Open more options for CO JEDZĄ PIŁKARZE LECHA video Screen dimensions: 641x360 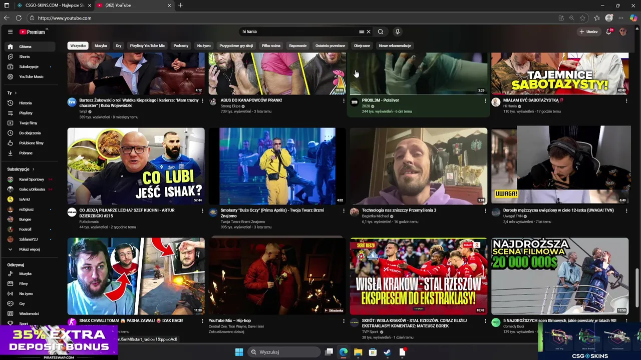click(x=203, y=211)
